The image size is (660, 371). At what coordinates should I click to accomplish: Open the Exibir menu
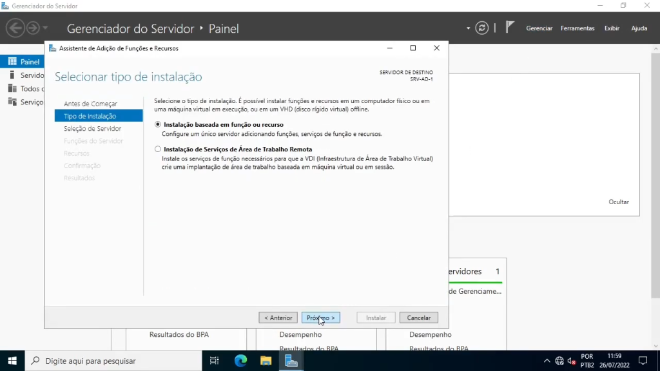[x=612, y=28]
